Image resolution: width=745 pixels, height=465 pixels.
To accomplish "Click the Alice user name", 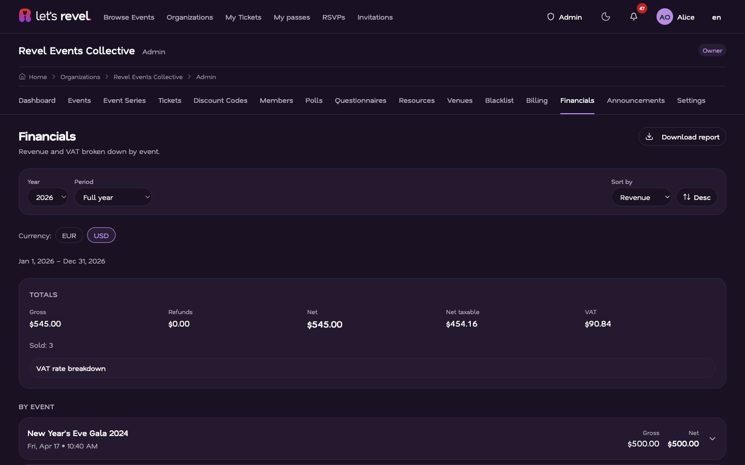I will pyautogui.click(x=686, y=17).
